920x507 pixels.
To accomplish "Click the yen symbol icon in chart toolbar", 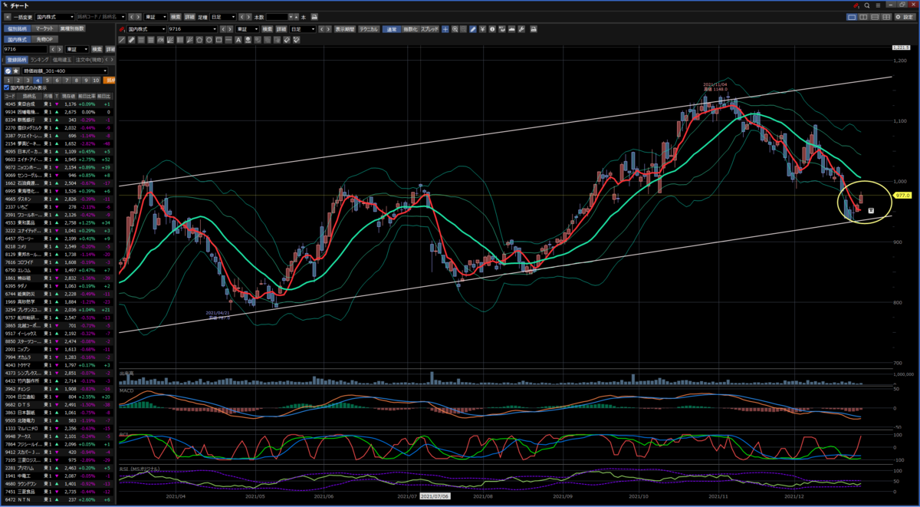I will [483, 29].
